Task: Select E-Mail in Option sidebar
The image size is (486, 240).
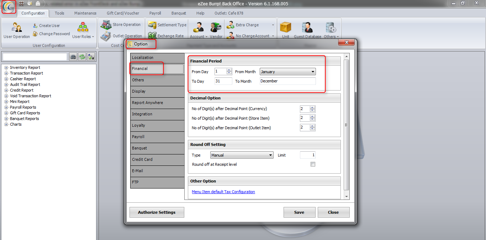Action: point(157,171)
